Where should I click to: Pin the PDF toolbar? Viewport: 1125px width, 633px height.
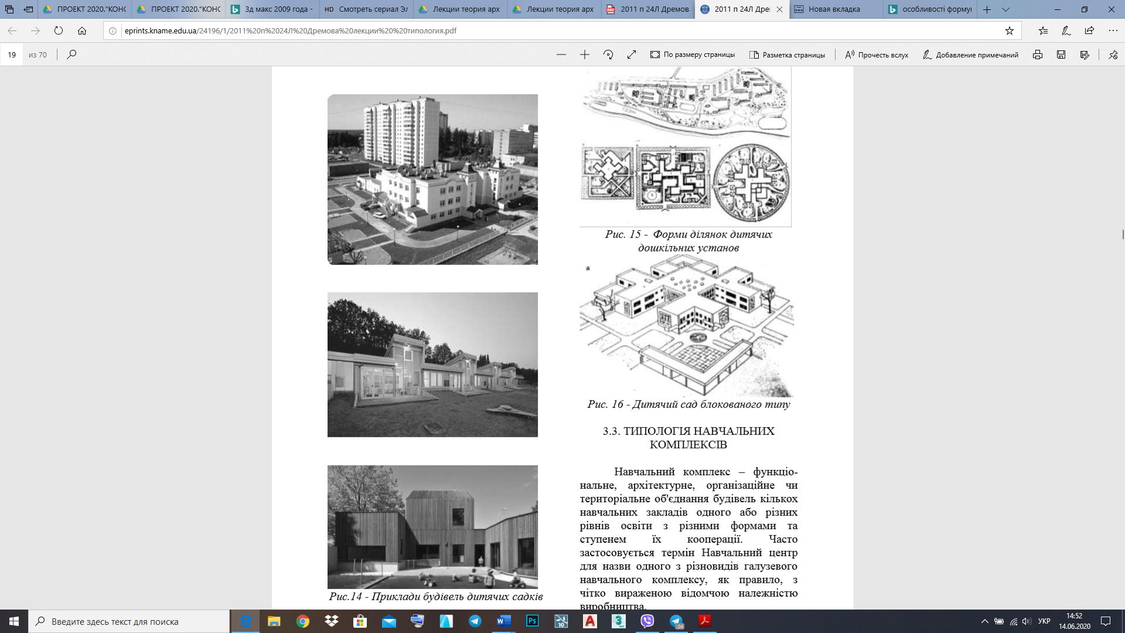[x=1113, y=55]
